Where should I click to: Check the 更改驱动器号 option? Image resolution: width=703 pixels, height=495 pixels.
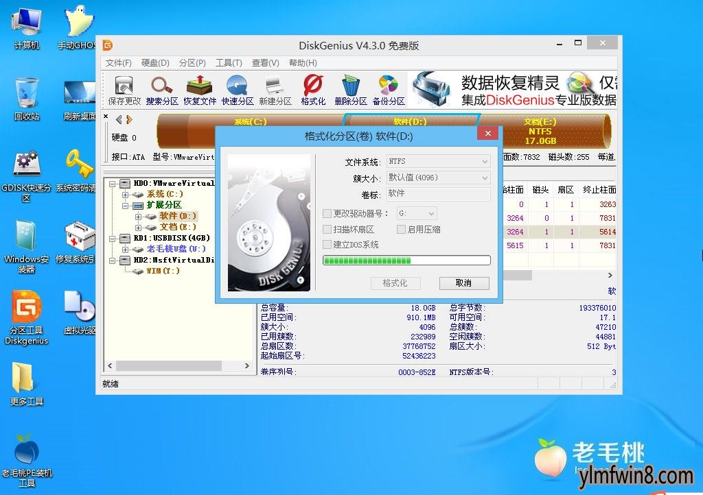[x=327, y=213]
